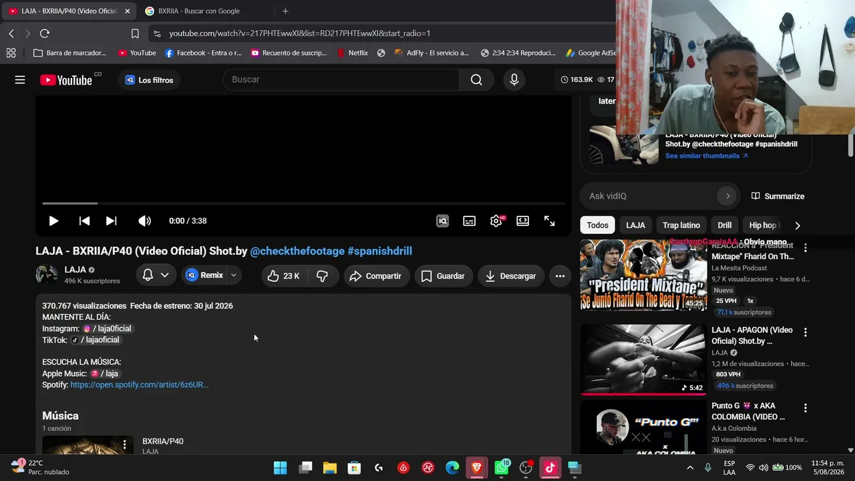
Task: Open options menu for Punto G video
Action: pyautogui.click(x=806, y=408)
